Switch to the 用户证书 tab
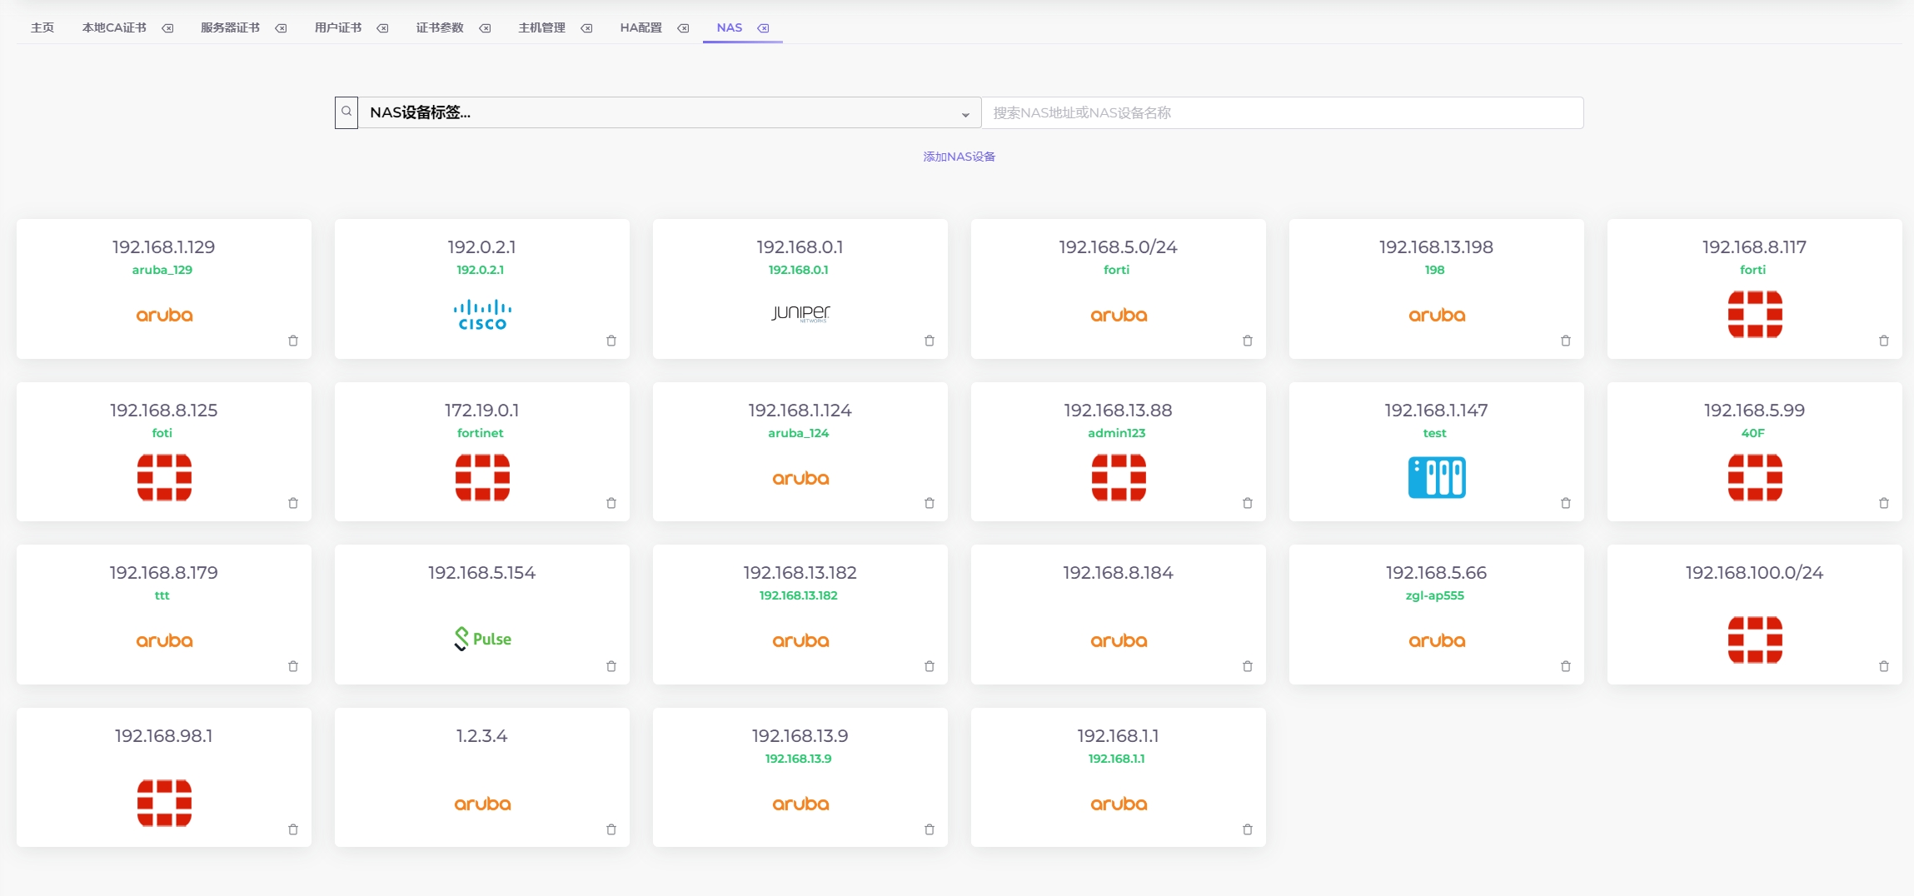Screen dimensions: 1914x896 click(338, 27)
